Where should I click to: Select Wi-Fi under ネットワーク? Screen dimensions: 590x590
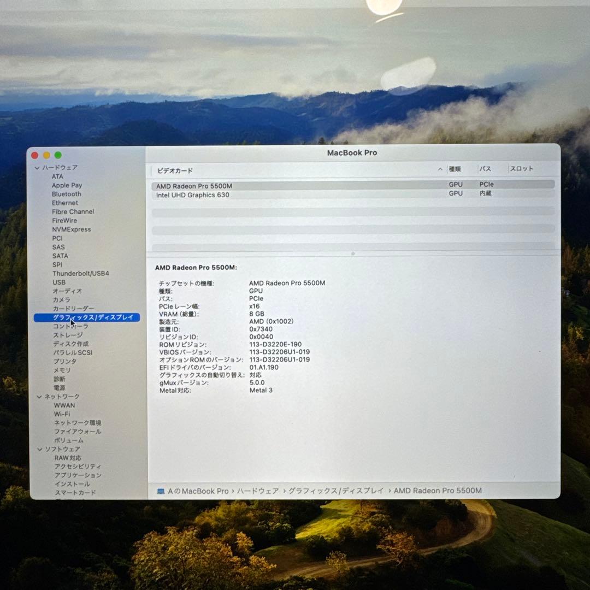click(x=63, y=414)
